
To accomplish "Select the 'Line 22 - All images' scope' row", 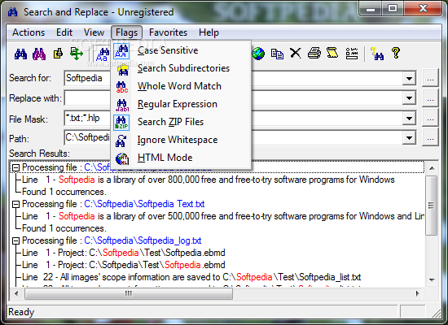I will [x=191, y=277].
